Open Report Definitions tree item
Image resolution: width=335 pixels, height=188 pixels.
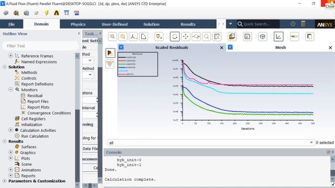(x=37, y=84)
